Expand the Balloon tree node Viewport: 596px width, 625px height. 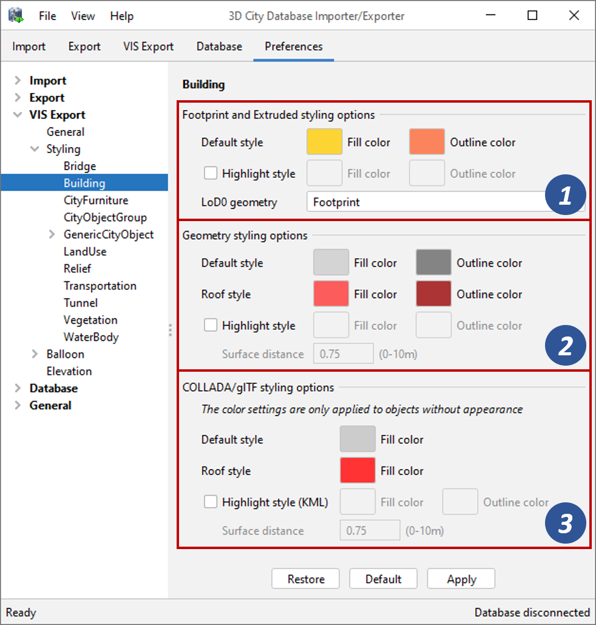tap(35, 354)
